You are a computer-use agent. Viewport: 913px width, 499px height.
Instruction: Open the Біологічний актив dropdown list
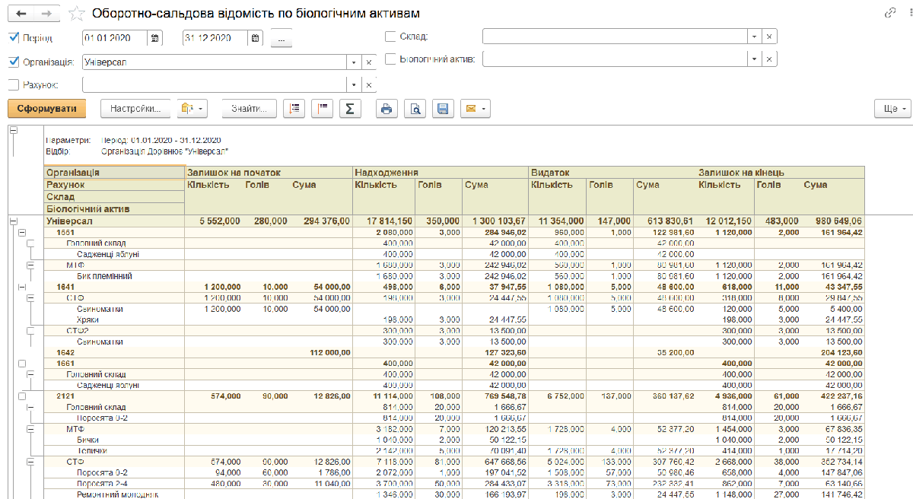click(x=754, y=59)
